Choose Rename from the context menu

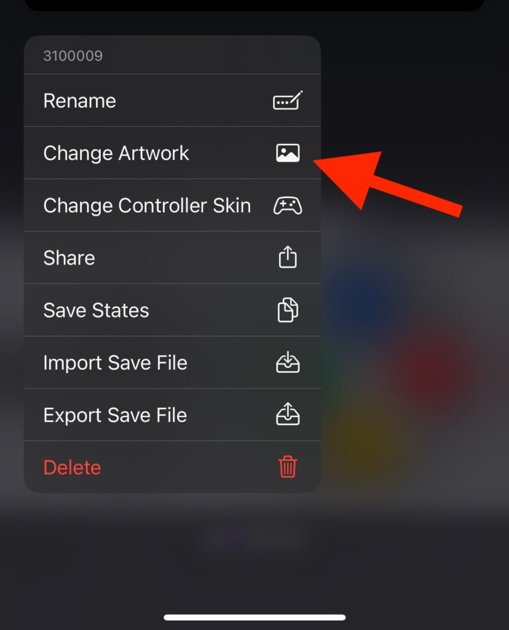pos(79,100)
